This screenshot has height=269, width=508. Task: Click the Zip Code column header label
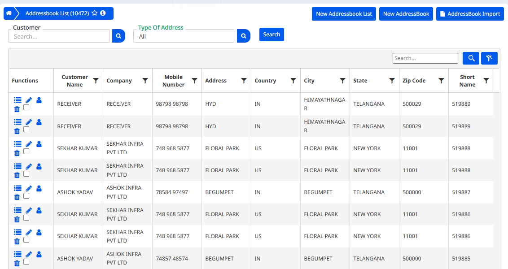[414, 81]
